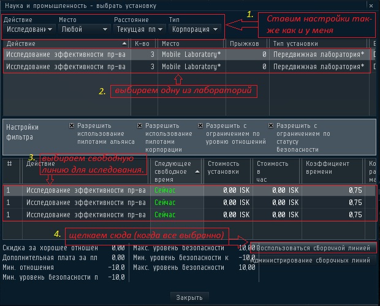Open the Действие dropdown showing Исследование
Viewport: 380px width, 306px height.
pos(29,29)
